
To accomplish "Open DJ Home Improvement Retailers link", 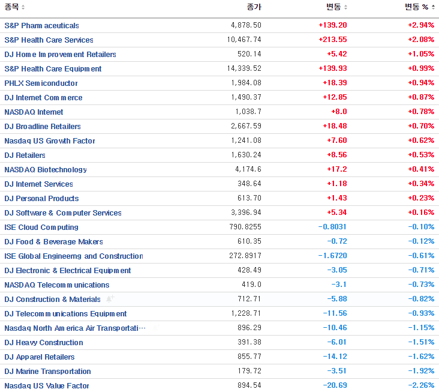I will [x=60, y=55].
